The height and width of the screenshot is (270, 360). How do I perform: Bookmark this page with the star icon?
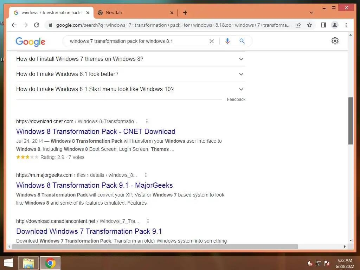(309, 25)
